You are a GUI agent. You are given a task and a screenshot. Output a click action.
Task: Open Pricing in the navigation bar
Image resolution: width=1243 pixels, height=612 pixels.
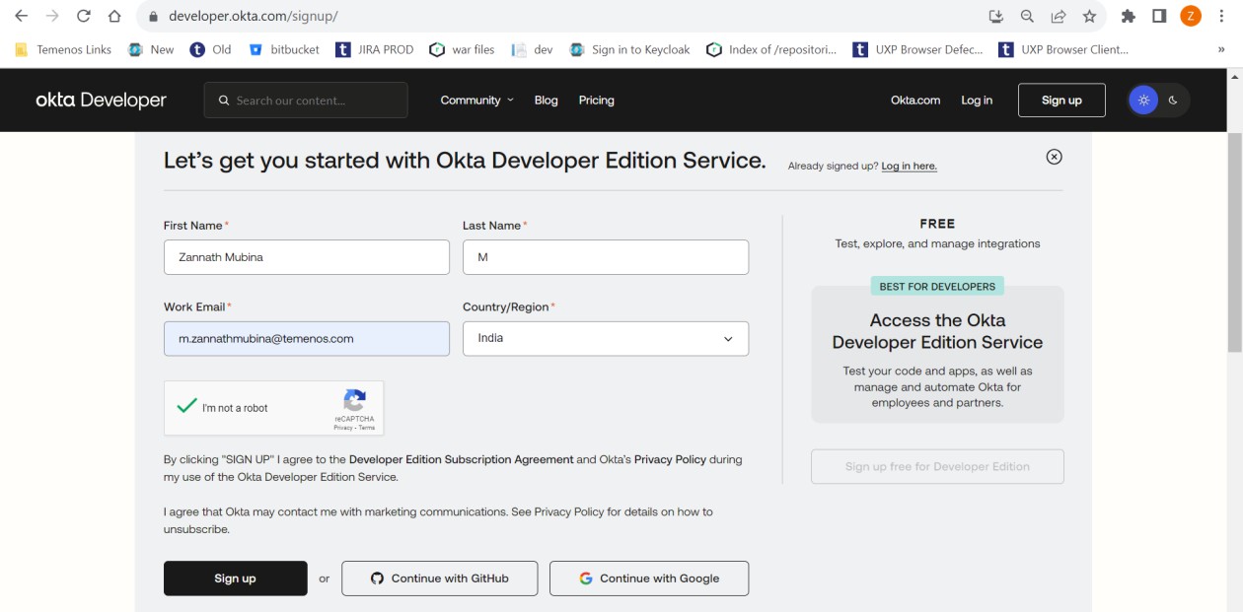tap(596, 101)
